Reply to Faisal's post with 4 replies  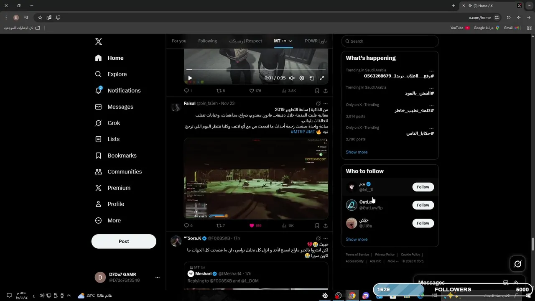click(188, 225)
